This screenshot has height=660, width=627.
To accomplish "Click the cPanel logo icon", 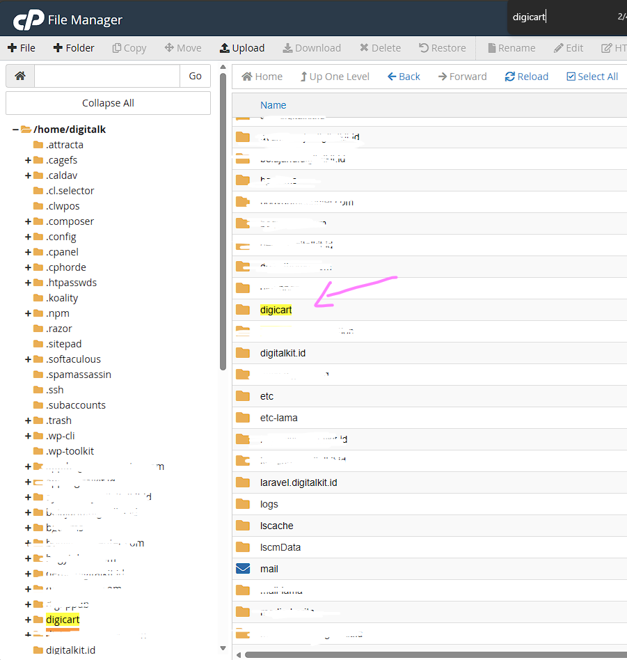I will (x=29, y=19).
